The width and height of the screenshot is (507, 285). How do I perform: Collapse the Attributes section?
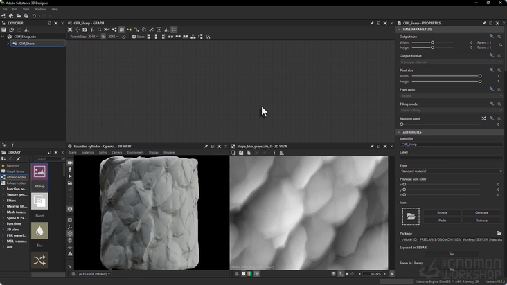(399, 132)
